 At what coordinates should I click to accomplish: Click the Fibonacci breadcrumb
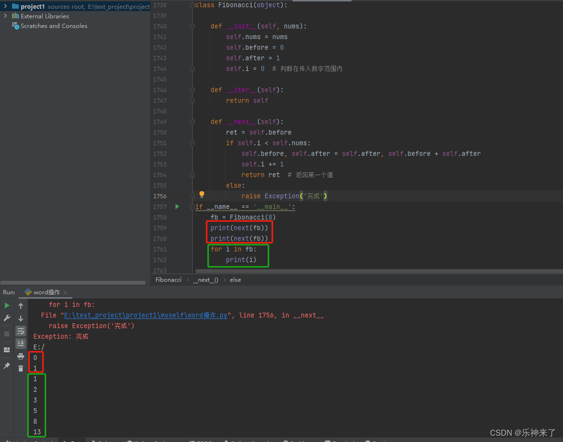pyautogui.click(x=169, y=280)
